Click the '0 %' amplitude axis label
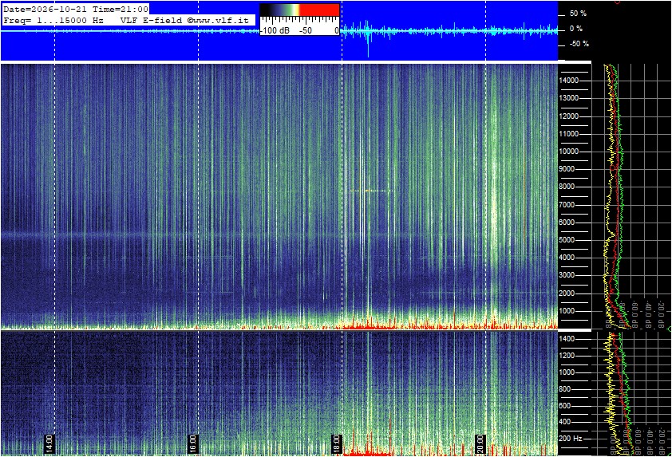The width and height of the screenshot is (672, 457). pos(576,29)
